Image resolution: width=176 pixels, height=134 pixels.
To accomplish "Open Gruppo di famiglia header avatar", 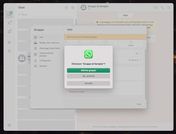I will (83, 8).
